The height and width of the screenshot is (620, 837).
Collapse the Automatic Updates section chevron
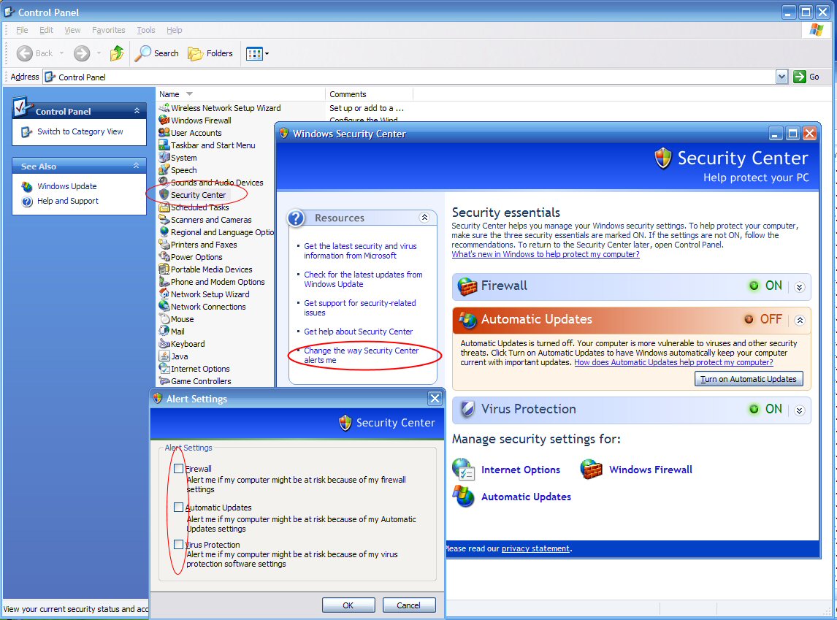point(799,320)
